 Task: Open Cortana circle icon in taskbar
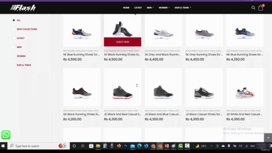click(x=74, y=146)
